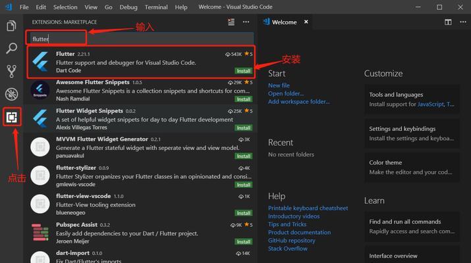Click the JavaScript language support link
This screenshot has width=471, height=263.
(x=430, y=105)
